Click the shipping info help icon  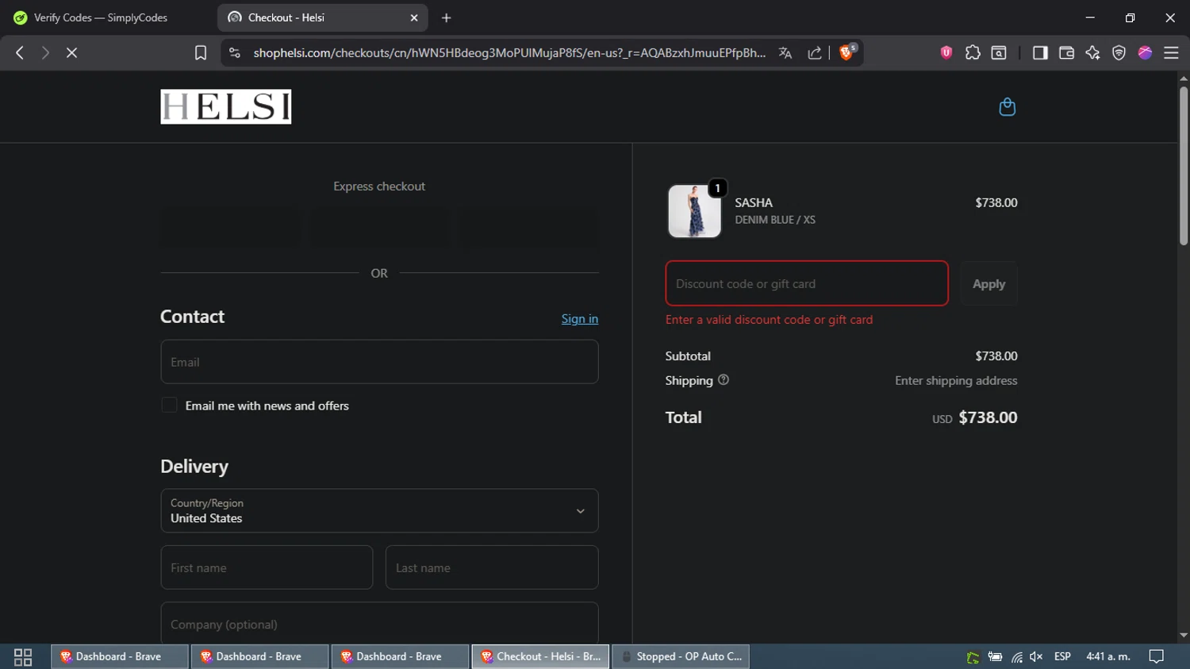click(x=724, y=380)
